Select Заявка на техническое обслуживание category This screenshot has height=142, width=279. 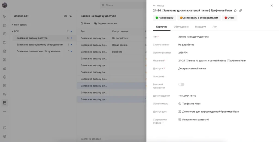coord(38,51)
